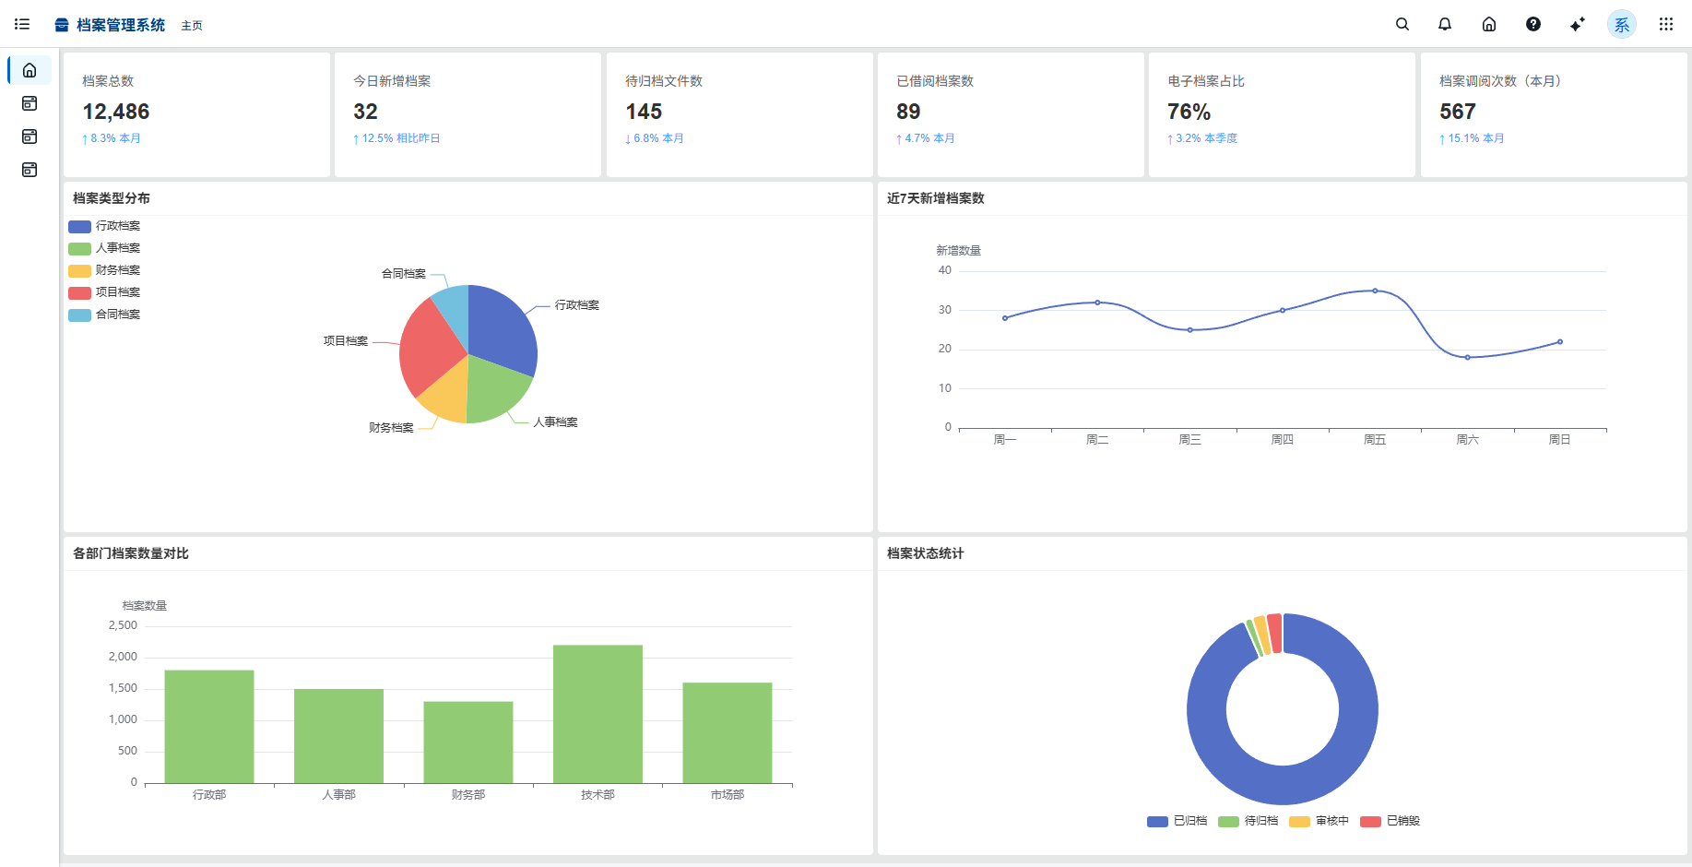Toggle 项目档案 series in pie legend
The height and width of the screenshot is (867, 1692).
pyautogui.click(x=104, y=292)
